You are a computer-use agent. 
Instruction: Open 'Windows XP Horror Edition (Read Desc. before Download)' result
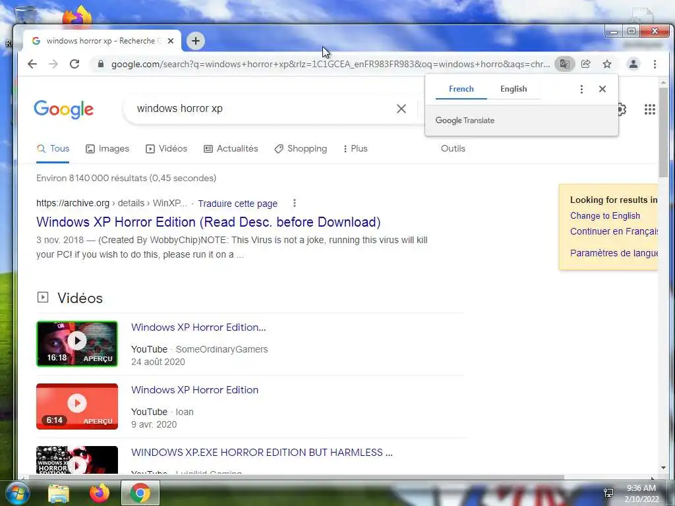(x=208, y=222)
